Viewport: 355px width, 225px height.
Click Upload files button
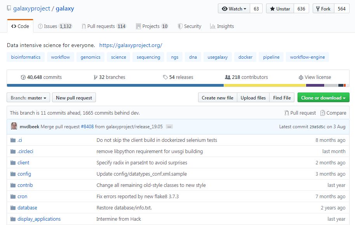253,98
